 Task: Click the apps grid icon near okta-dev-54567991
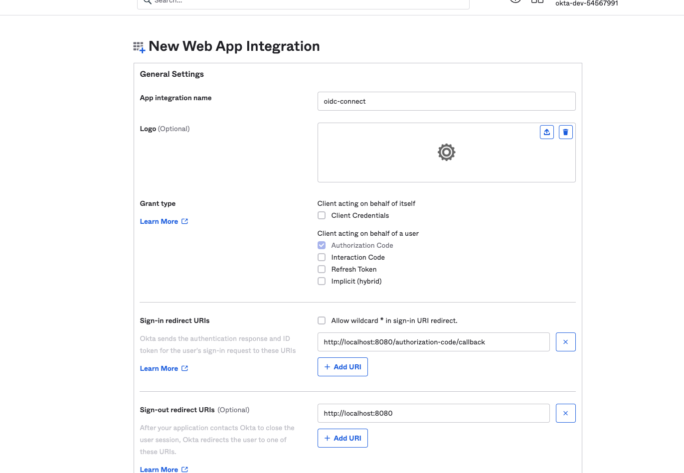coord(537,1)
